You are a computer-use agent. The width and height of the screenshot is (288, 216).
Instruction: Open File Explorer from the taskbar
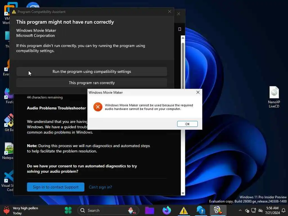(x=150, y=210)
